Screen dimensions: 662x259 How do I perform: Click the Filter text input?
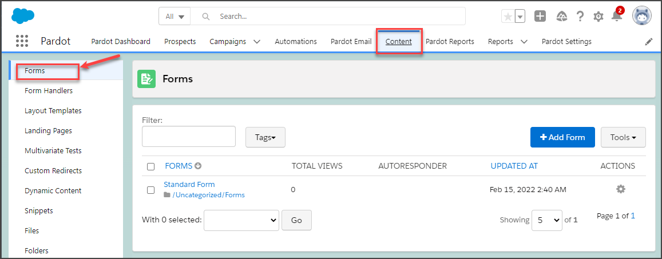pos(189,136)
